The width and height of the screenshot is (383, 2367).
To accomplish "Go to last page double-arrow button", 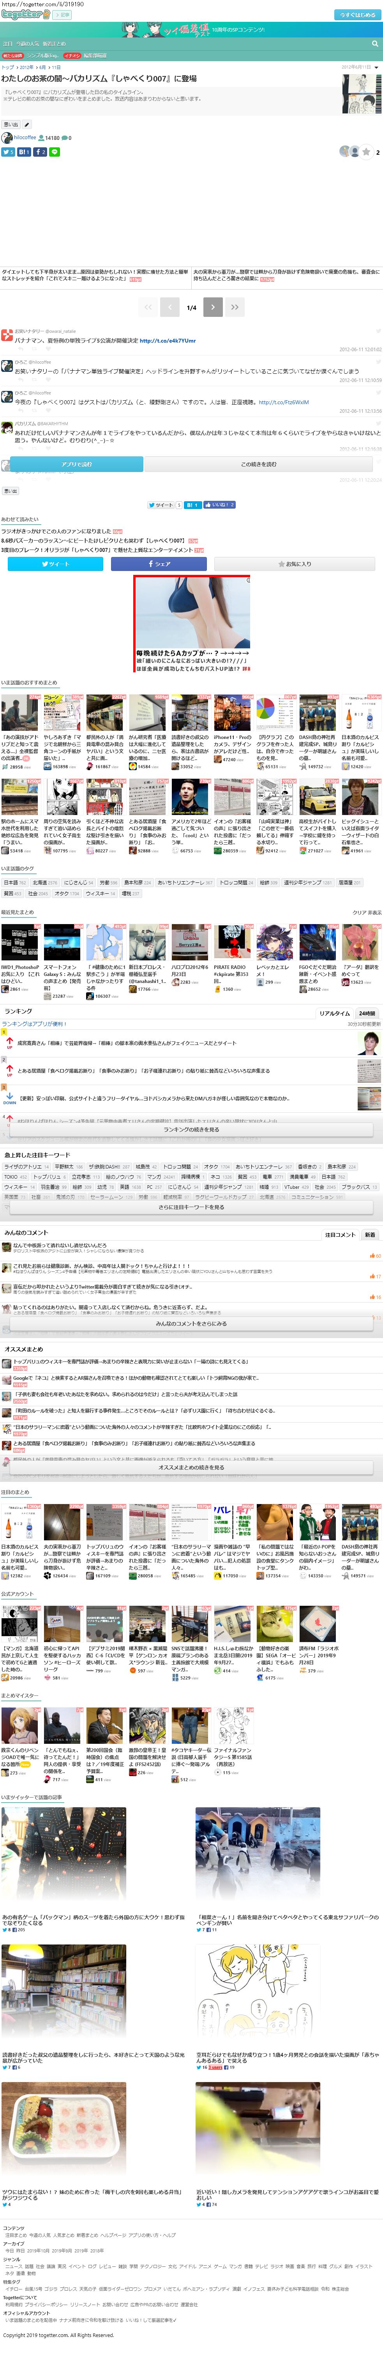I will tap(234, 307).
